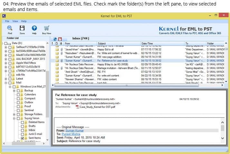Open the Help icon
230x154 pixels.
(34, 28)
